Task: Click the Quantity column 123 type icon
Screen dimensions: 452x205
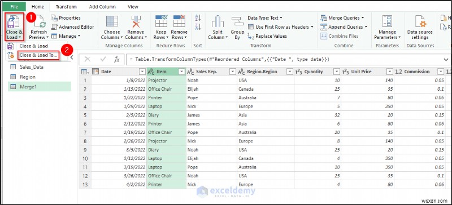Action: pyautogui.click(x=298, y=72)
